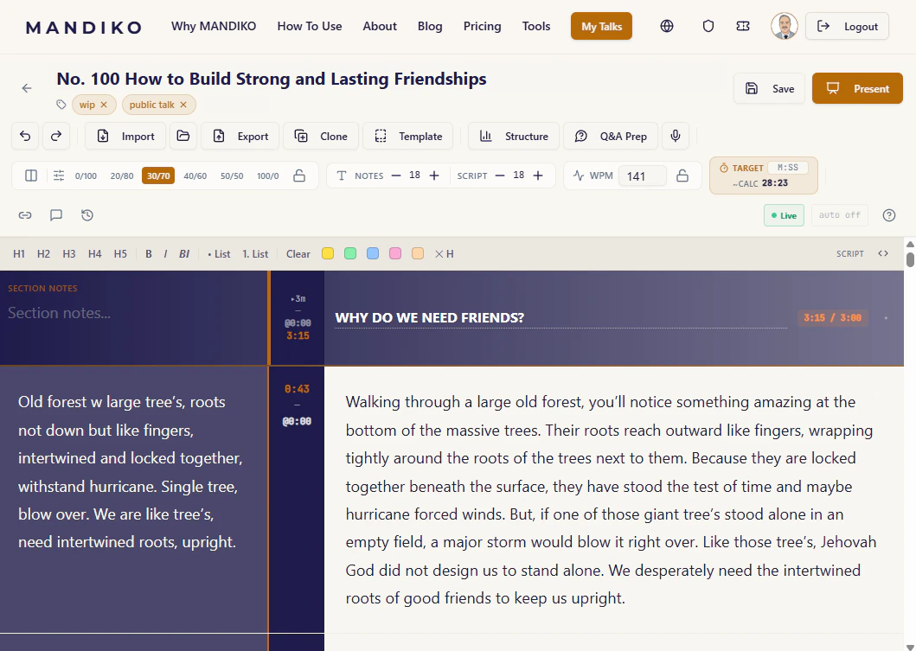Screen dimensions: 916x651
Task: Start Present mode
Action: pyautogui.click(x=857, y=89)
